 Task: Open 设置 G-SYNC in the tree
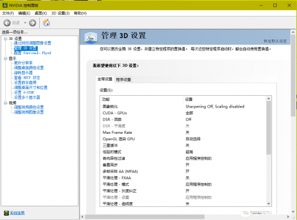pos(24,92)
